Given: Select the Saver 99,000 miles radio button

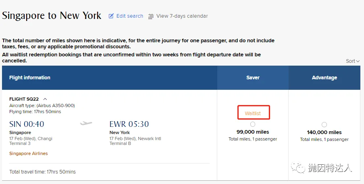Looking at the screenshot, I should 253,124.
